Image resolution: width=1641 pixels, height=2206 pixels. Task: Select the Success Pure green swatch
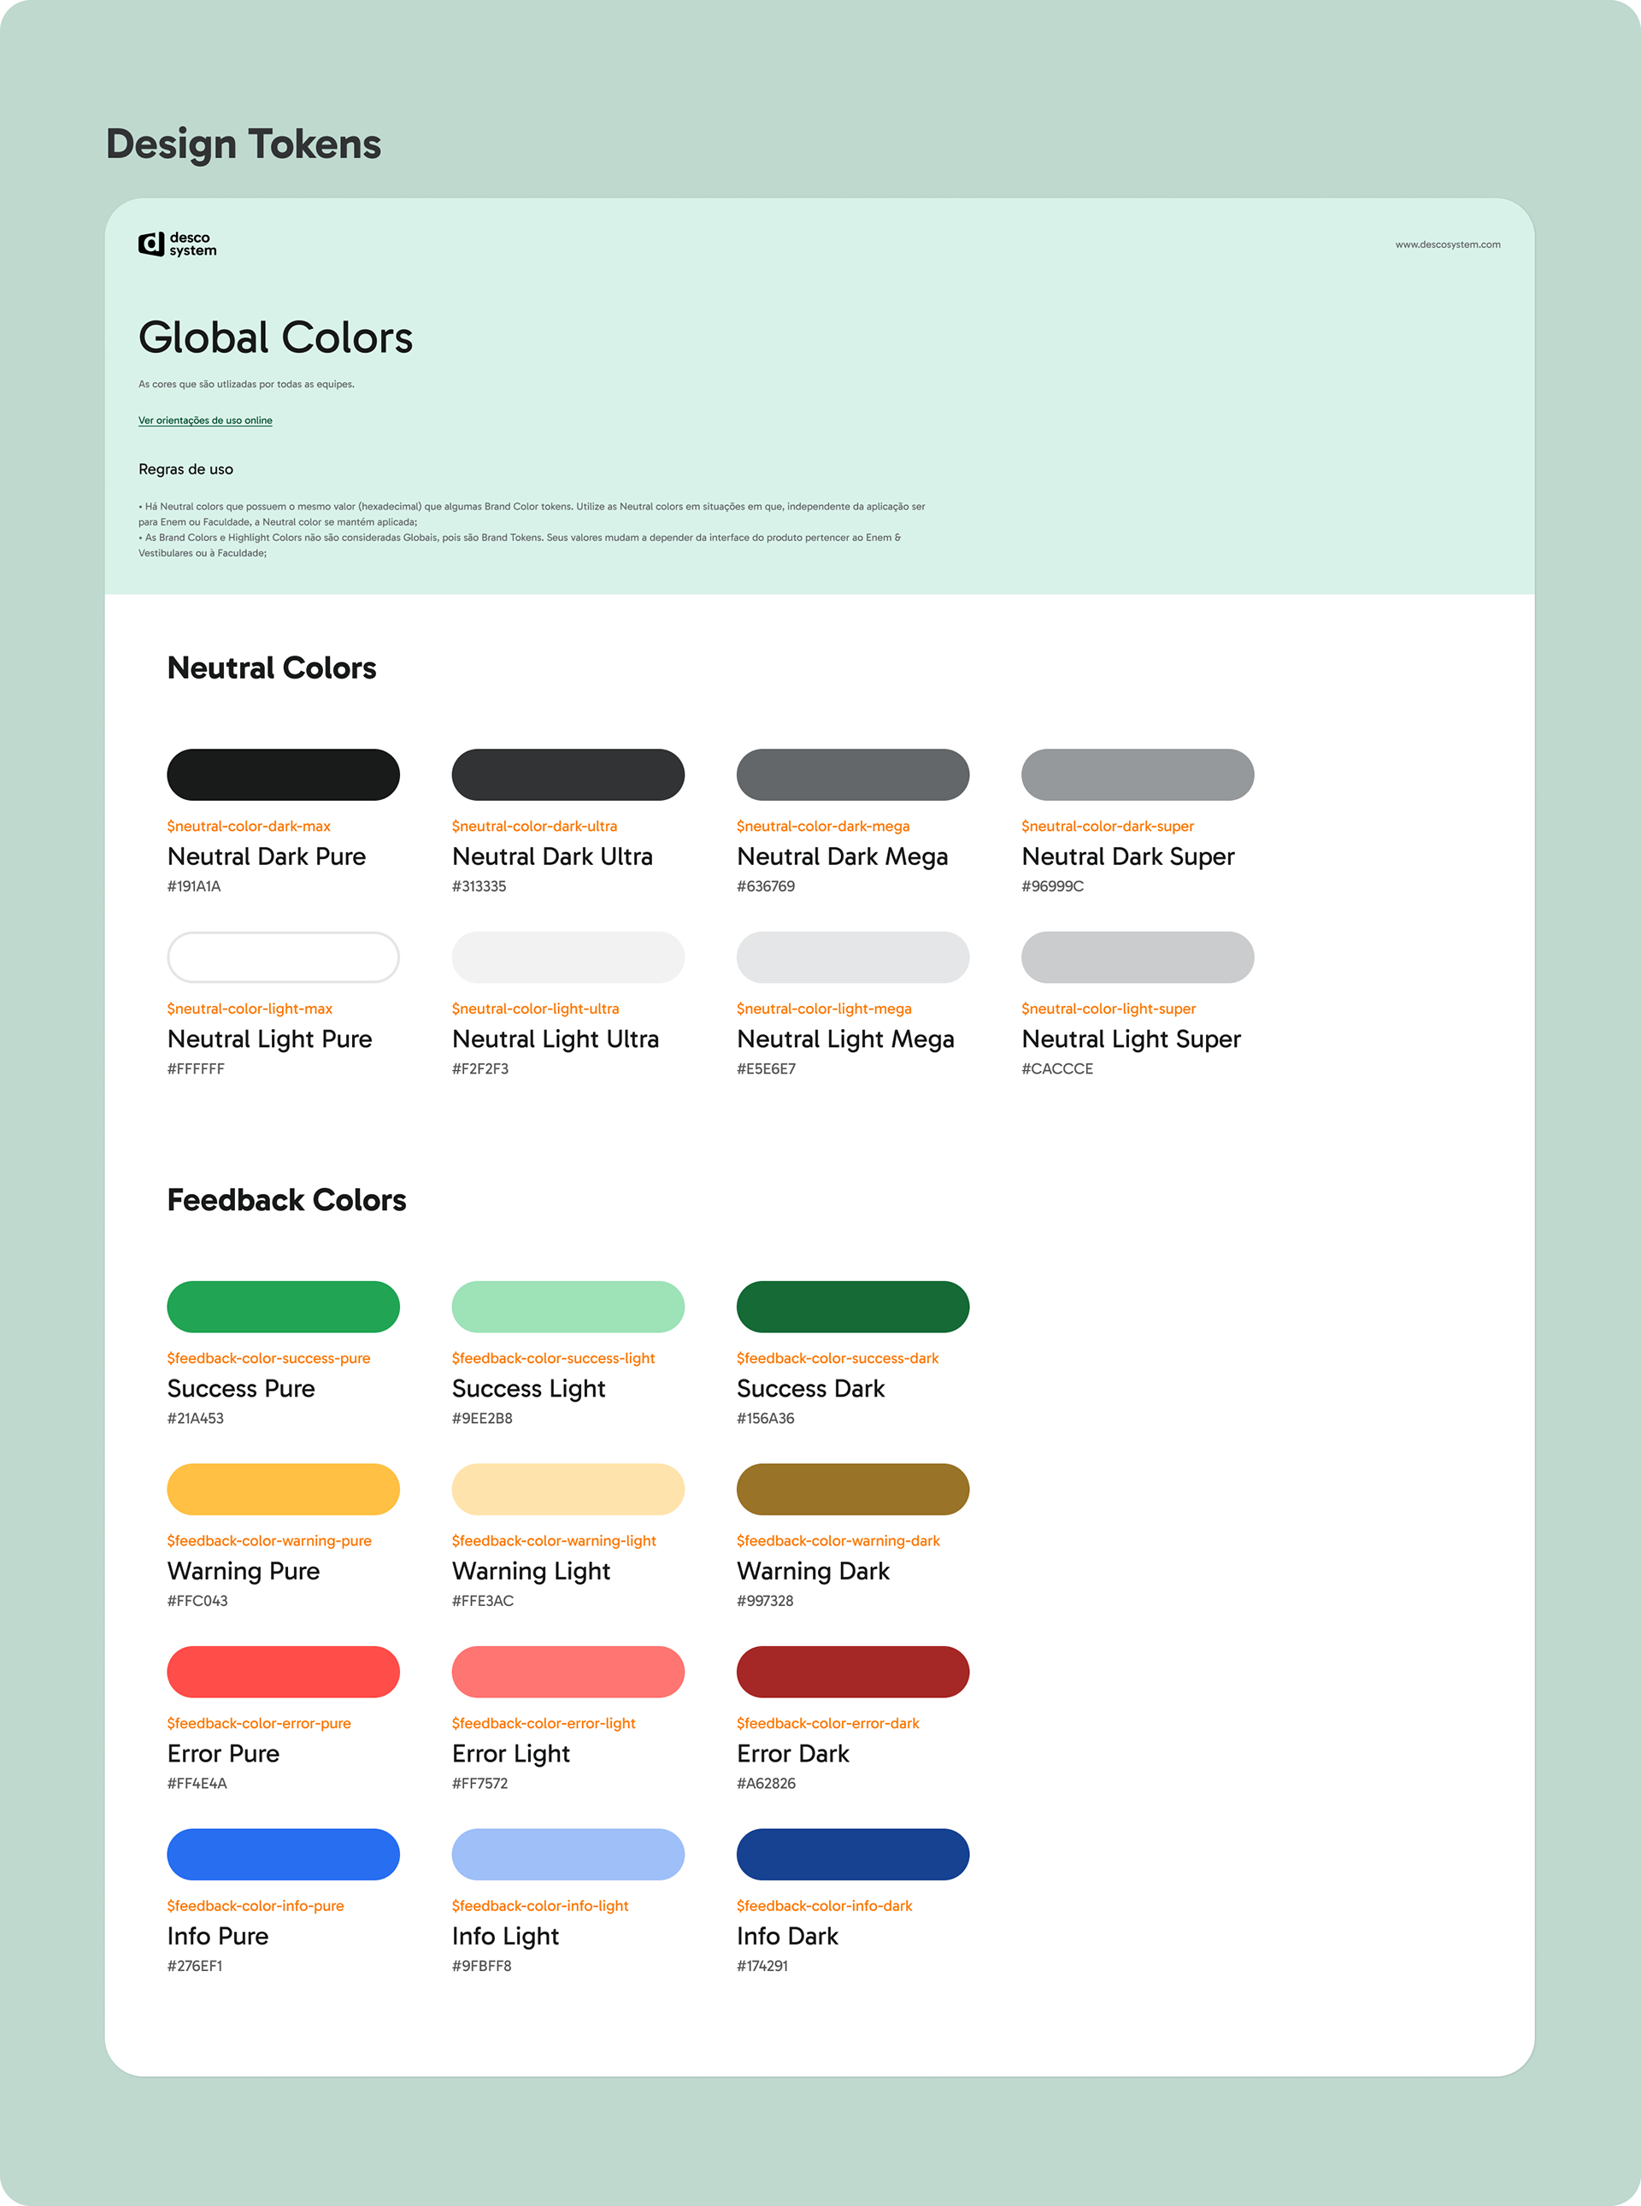point(283,1307)
